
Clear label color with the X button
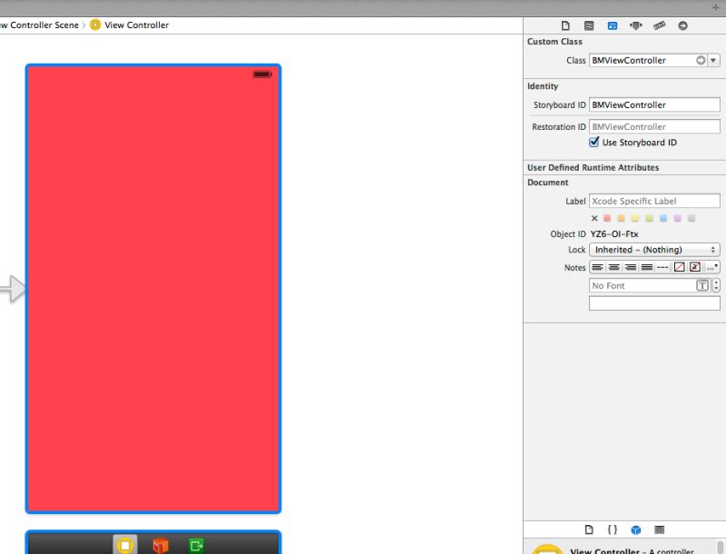594,217
